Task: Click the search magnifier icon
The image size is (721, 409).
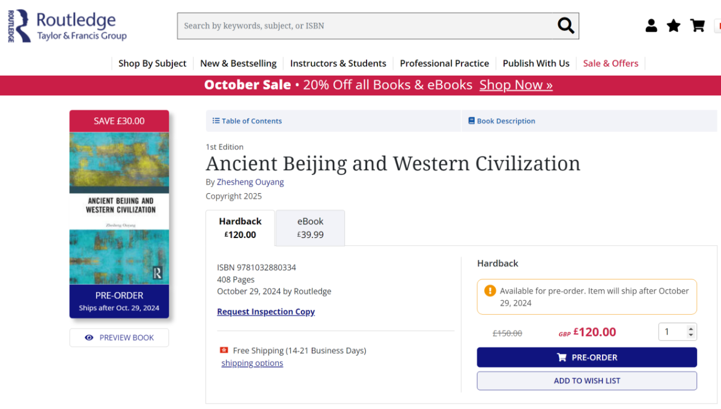Action: click(565, 26)
